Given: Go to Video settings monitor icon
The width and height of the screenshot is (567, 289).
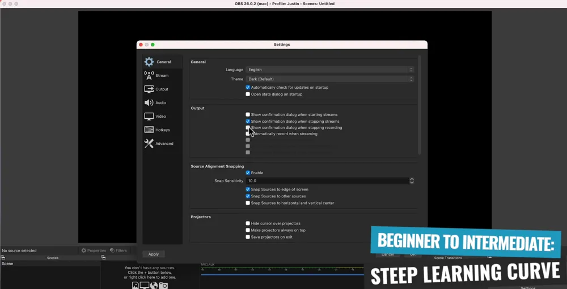Looking at the screenshot, I should (149, 116).
